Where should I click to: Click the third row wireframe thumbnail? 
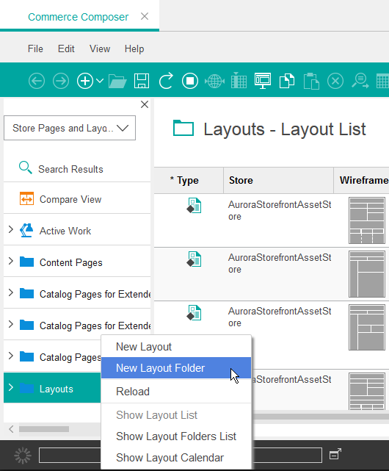367,327
